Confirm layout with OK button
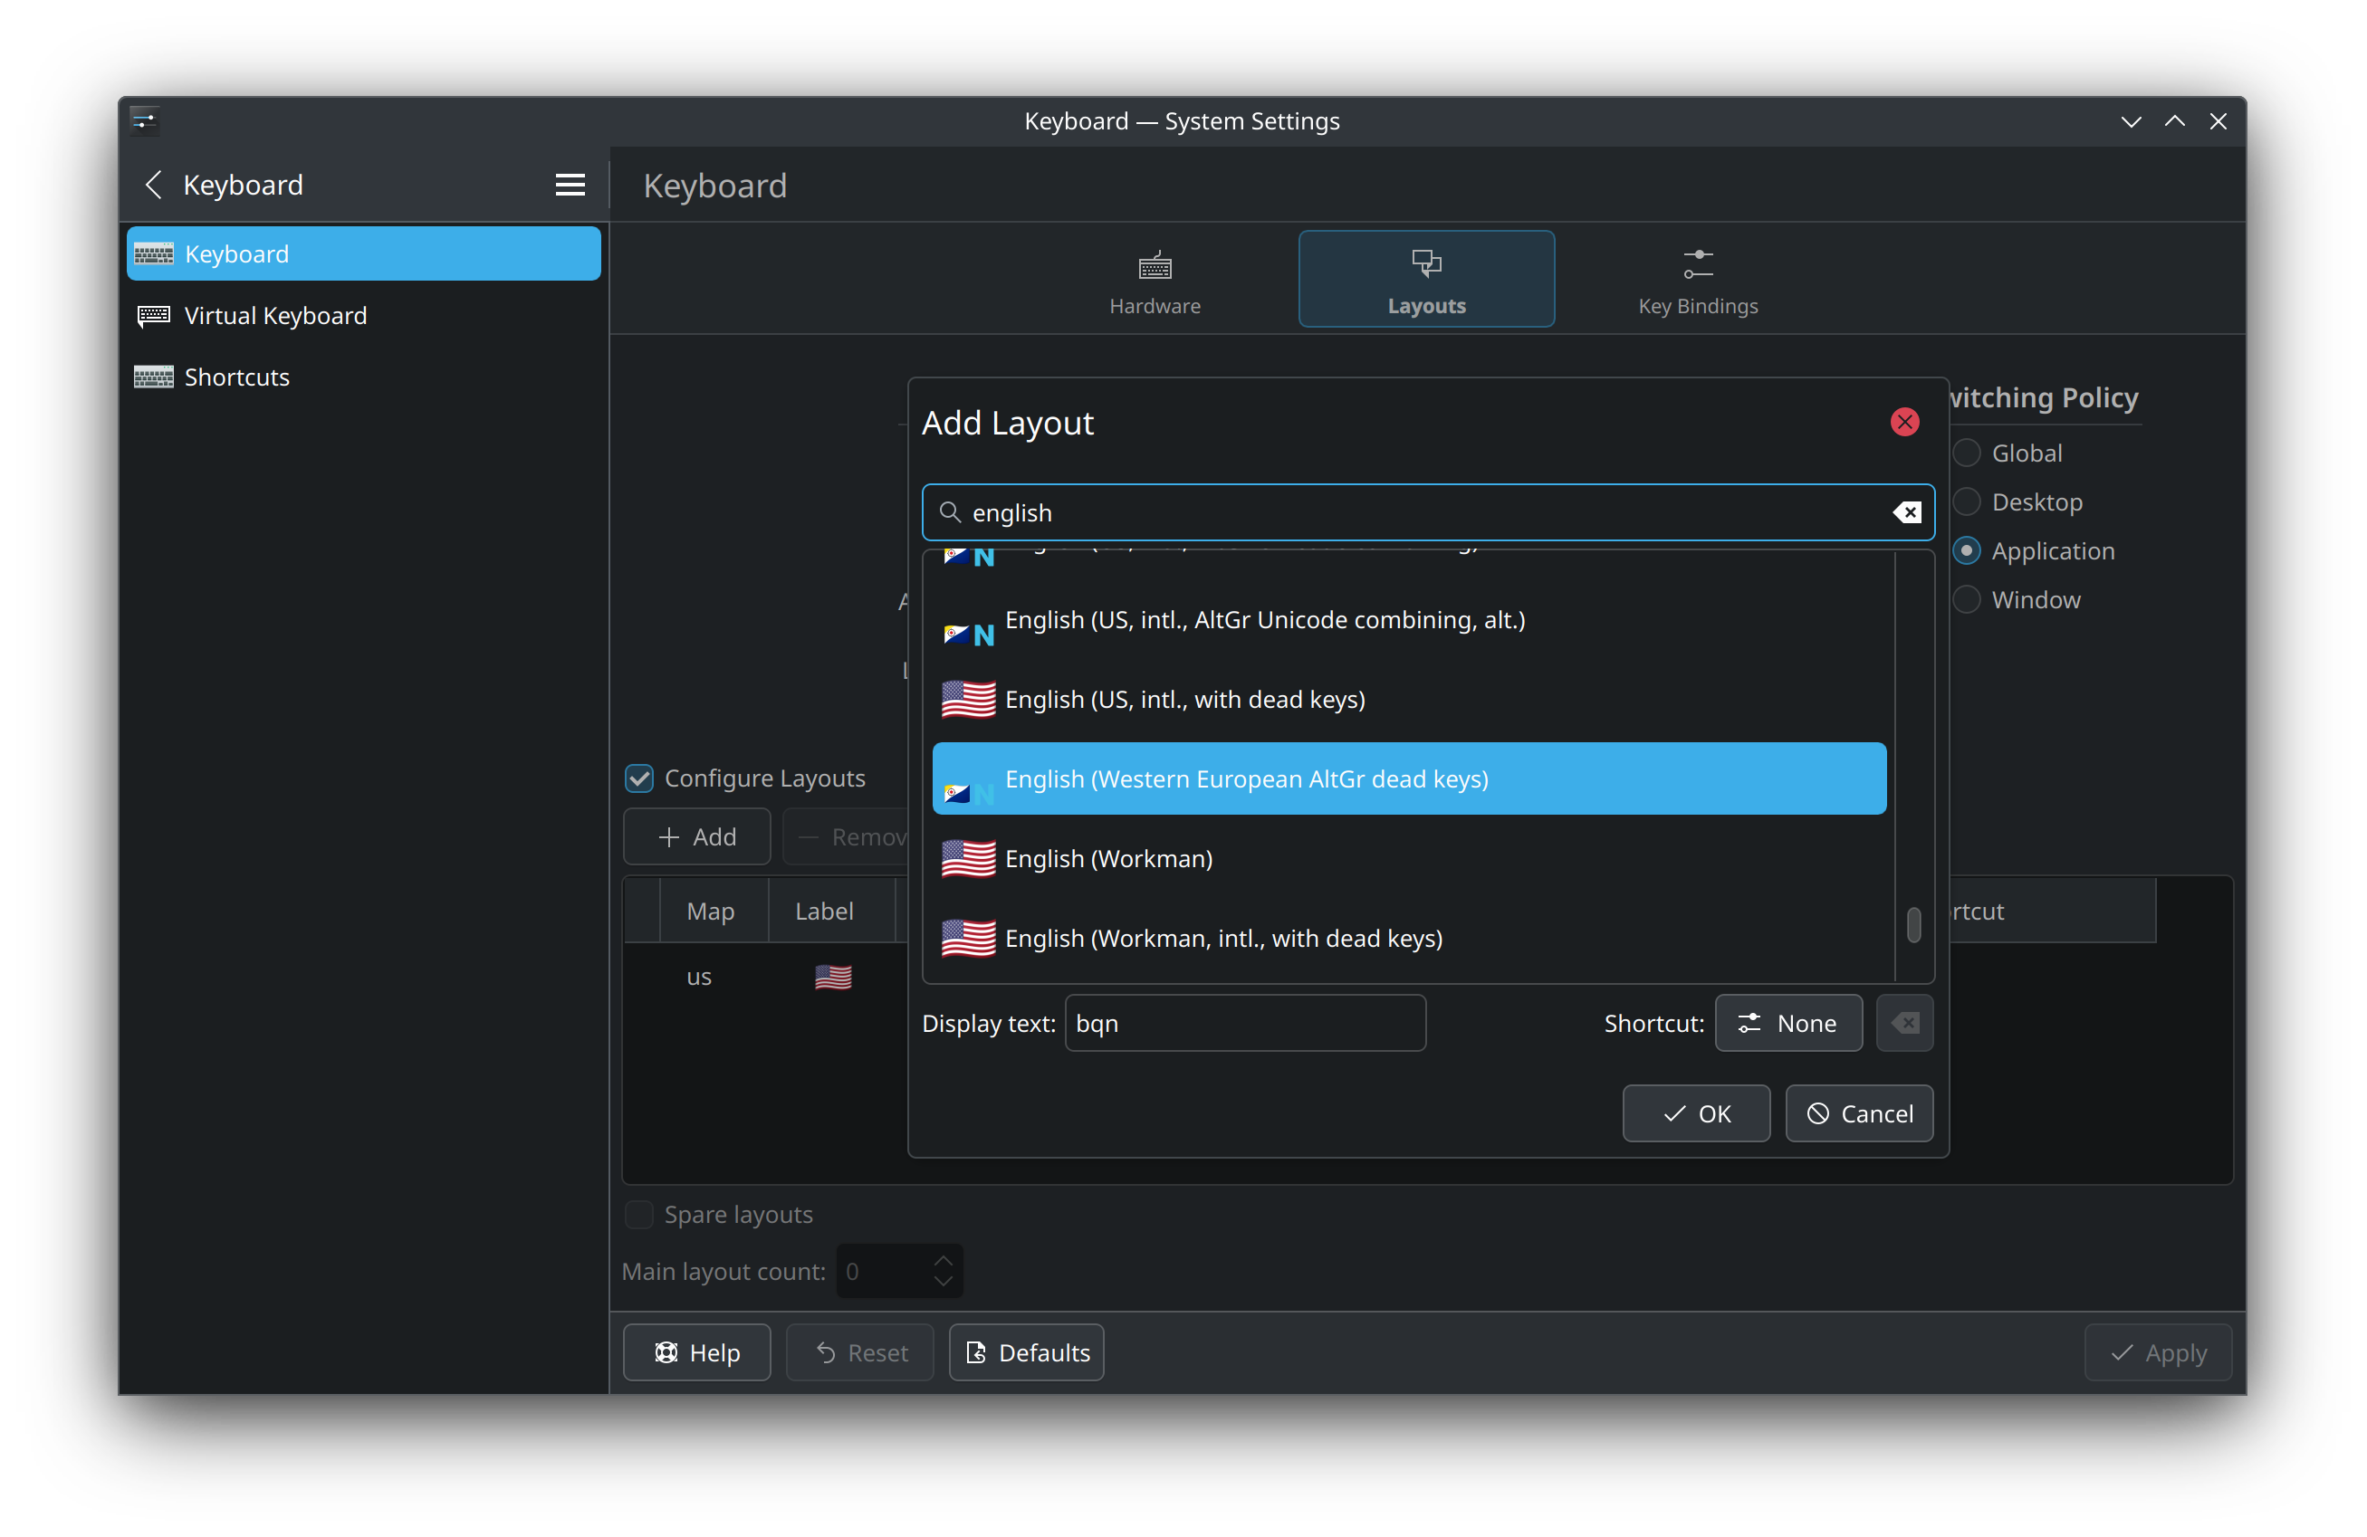Screen dimensions: 2367x1537 click(1696, 1113)
